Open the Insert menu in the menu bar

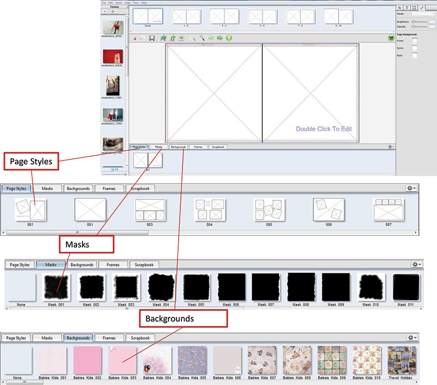point(119,3)
